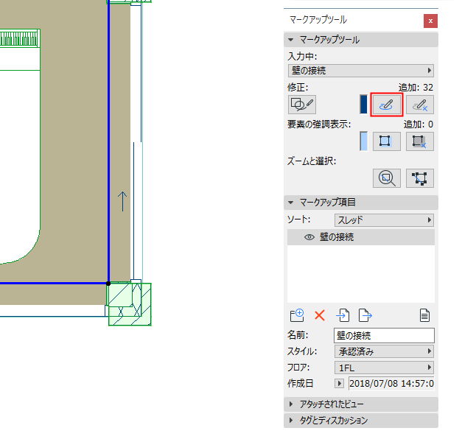Click the create new correction element tool icon
Screen dimensions: 462x439
click(x=301, y=105)
